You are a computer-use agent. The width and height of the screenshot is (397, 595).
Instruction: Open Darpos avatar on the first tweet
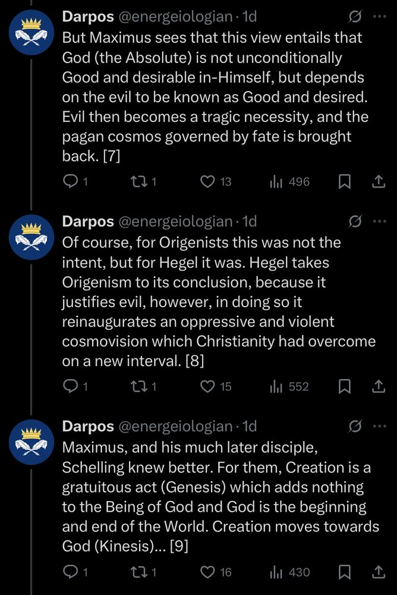[x=31, y=32]
